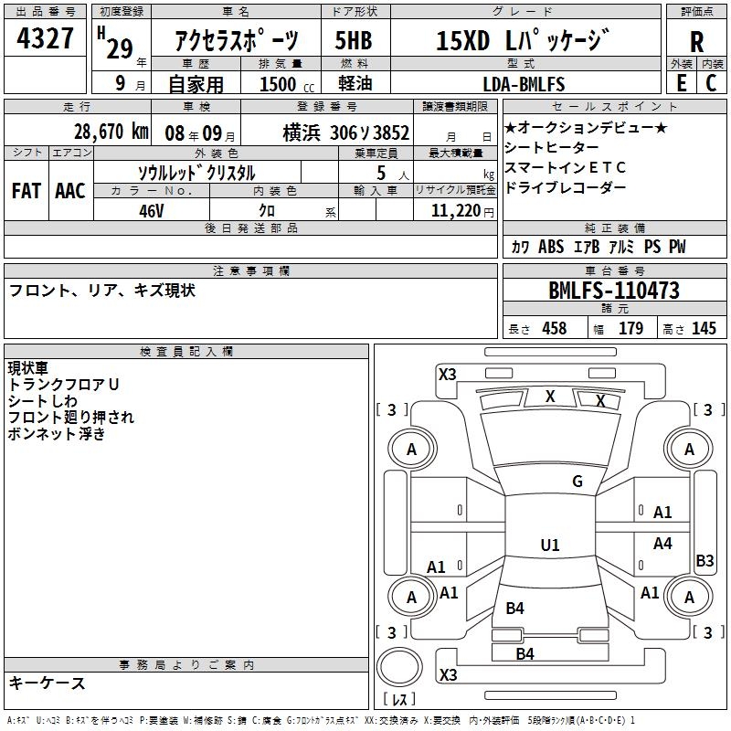
Task: Click the ABS equipment entry
Action: pyautogui.click(x=551, y=247)
